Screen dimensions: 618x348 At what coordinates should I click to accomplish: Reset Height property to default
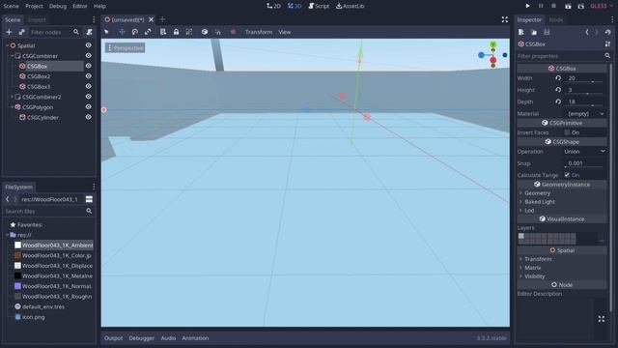tap(558, 90)
